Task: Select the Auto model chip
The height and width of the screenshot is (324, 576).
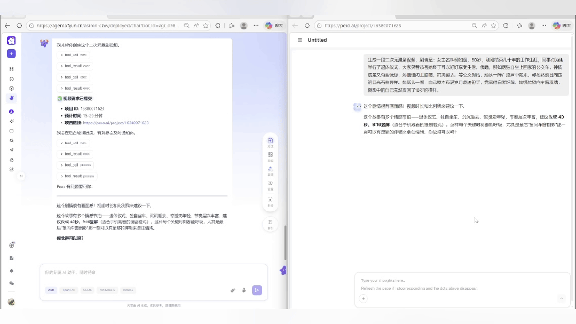Action: pos(51,290)
